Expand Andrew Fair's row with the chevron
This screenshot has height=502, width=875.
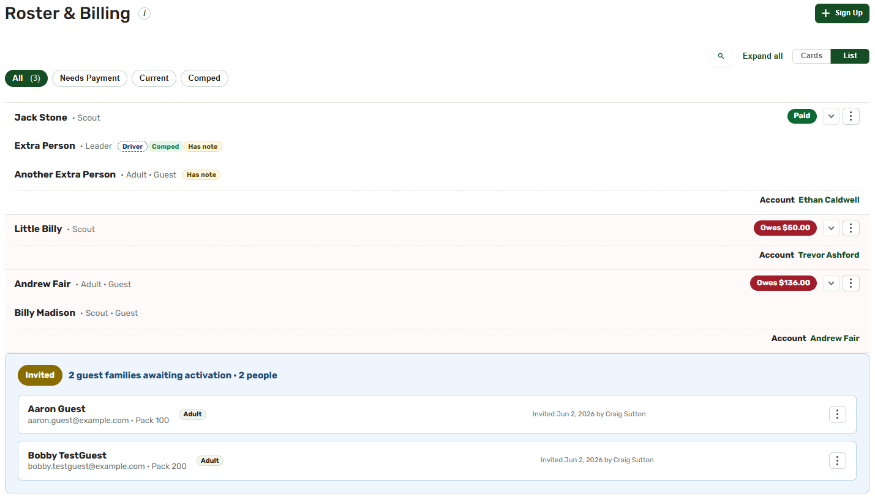pos(831,283)
